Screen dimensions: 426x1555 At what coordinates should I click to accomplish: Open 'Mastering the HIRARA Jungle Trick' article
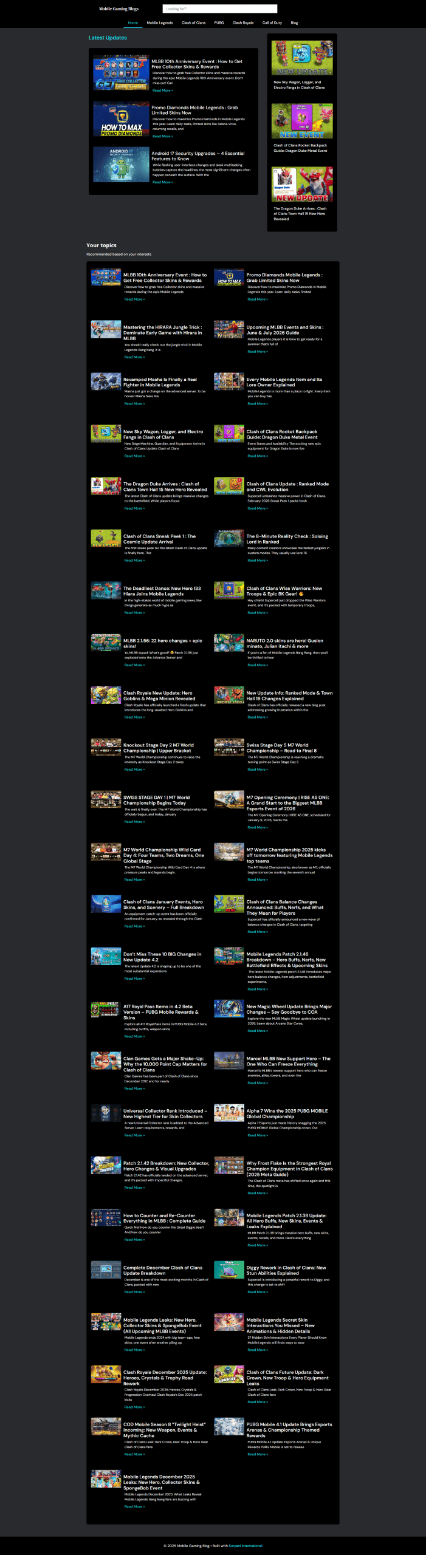pyautogui.click(x=162, y=332)
